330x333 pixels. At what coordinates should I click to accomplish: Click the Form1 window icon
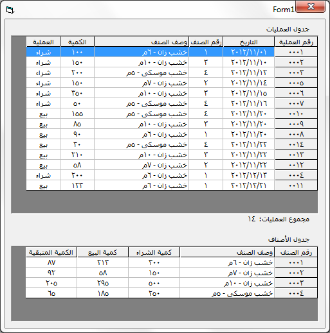(10, 10)
